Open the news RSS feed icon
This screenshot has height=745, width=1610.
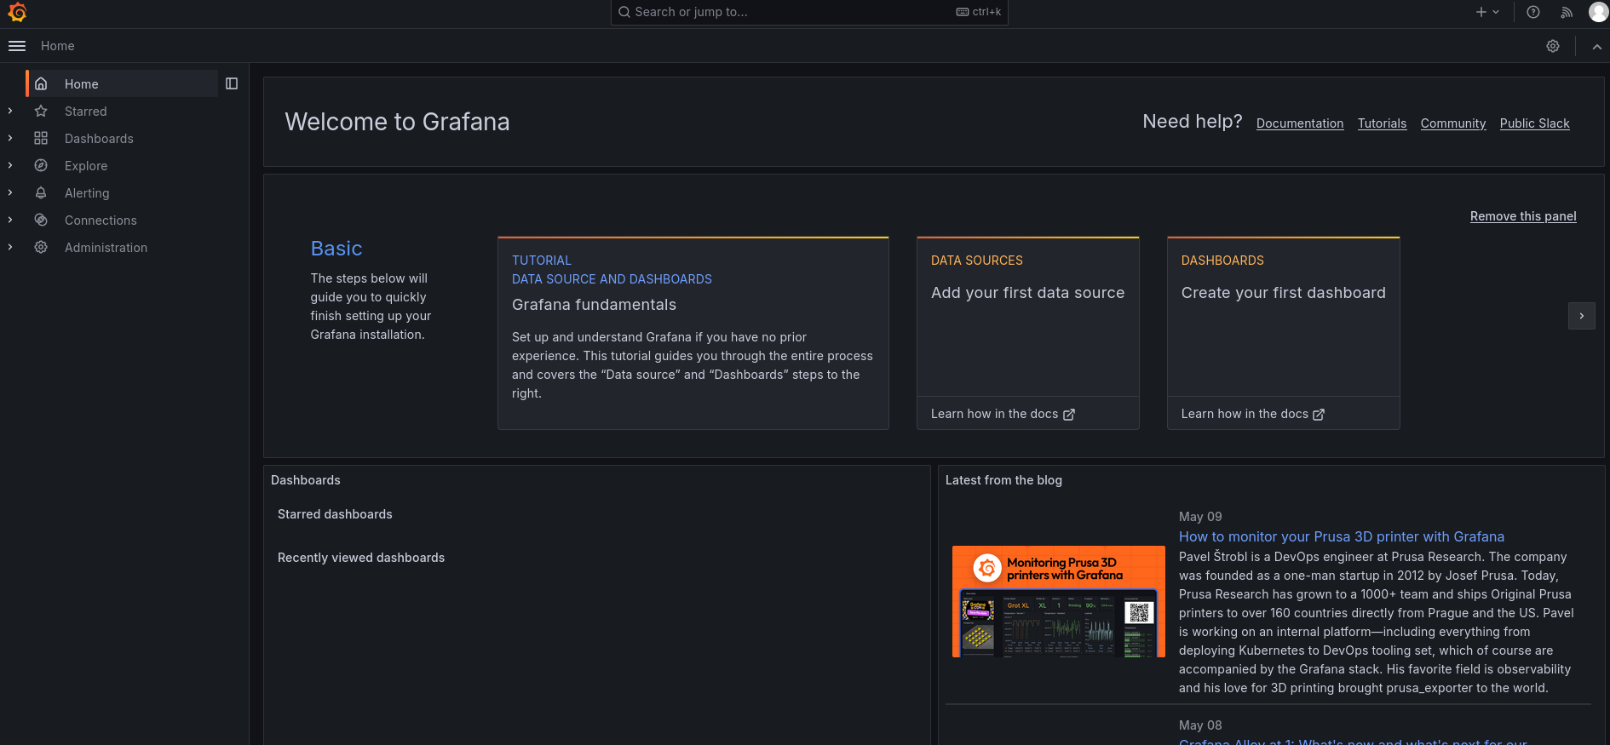pos(1567,12)
